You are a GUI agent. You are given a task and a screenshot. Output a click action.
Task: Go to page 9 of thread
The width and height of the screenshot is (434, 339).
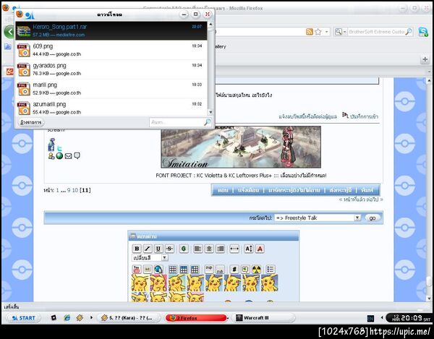coord(69,190)
